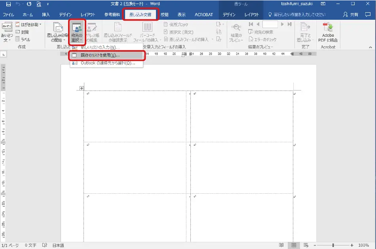Click the 住所ブロック button
The width and height of the screenshot is (376, 249).
click(x=176, y=25)
